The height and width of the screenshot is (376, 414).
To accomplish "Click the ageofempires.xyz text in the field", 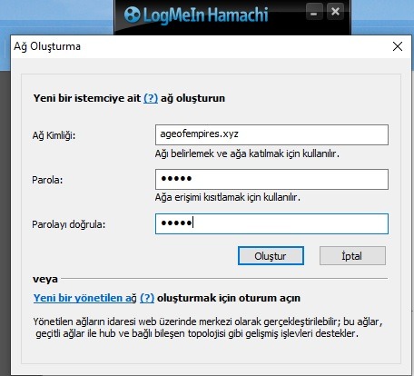I will [x=199, y=134].
